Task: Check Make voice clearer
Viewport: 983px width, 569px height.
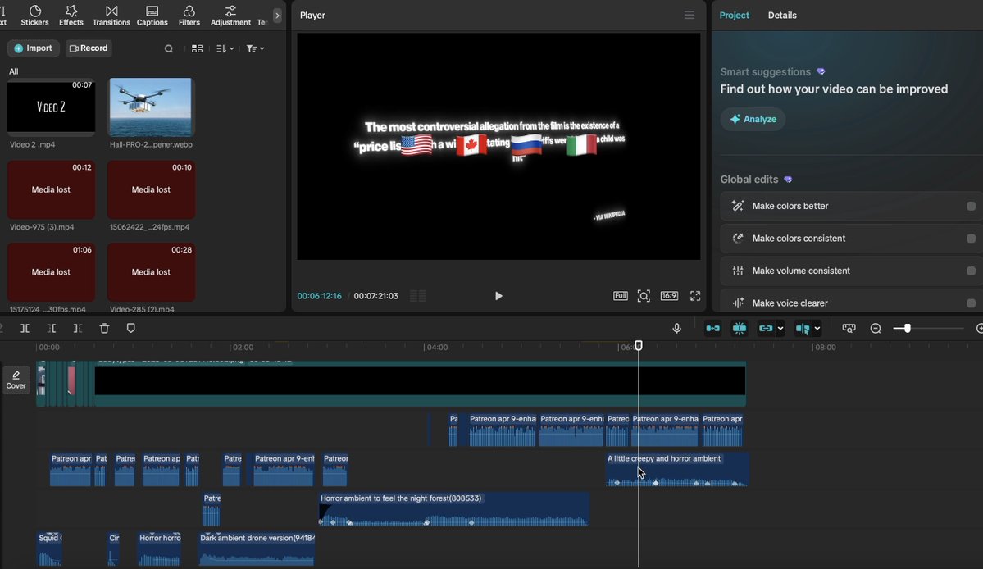Action: [971, 303]
